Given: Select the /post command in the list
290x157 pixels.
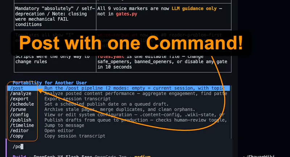Looking at the screenshot, I should (17, 88).
